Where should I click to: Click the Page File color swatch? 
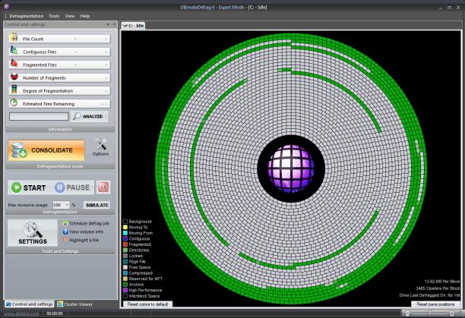pyautogui.click(x=125, y=261)
